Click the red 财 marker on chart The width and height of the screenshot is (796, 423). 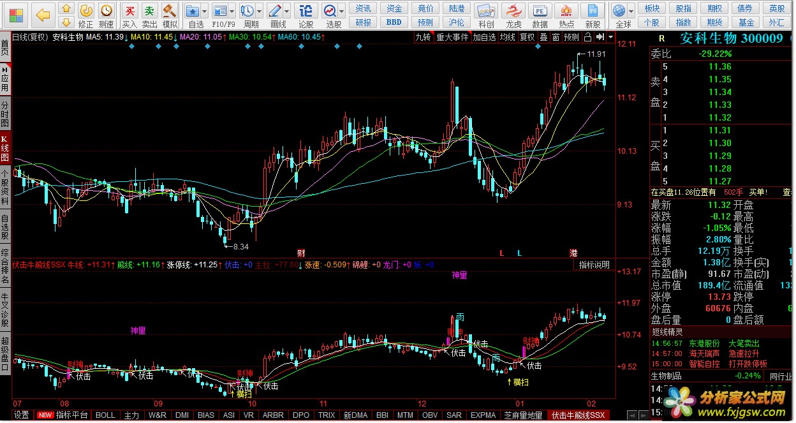301,253
